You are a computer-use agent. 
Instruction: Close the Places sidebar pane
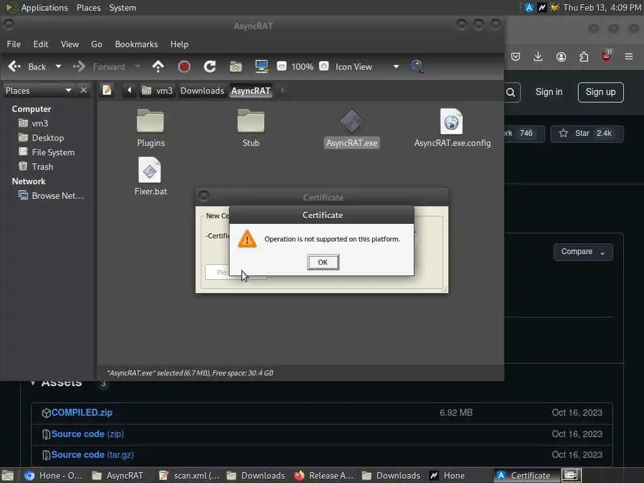click(84, 90)
